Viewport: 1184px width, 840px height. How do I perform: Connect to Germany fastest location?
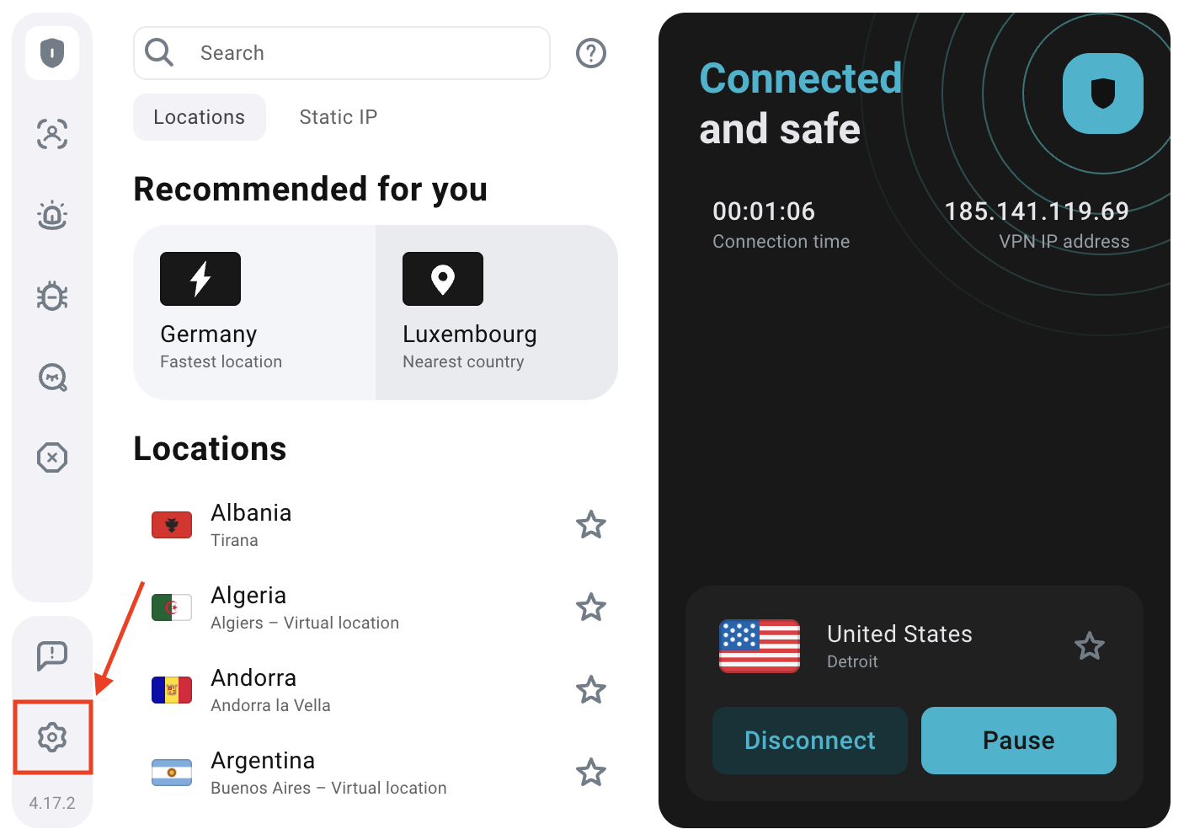coord(254,312)
